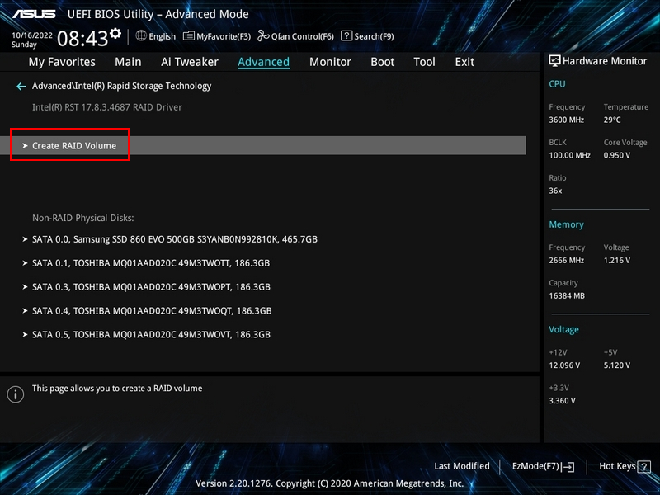The image size is (660, 495).
Task: Select the Samsung SSD 860 EVO 500GB disk
Action: pos(175,239)
